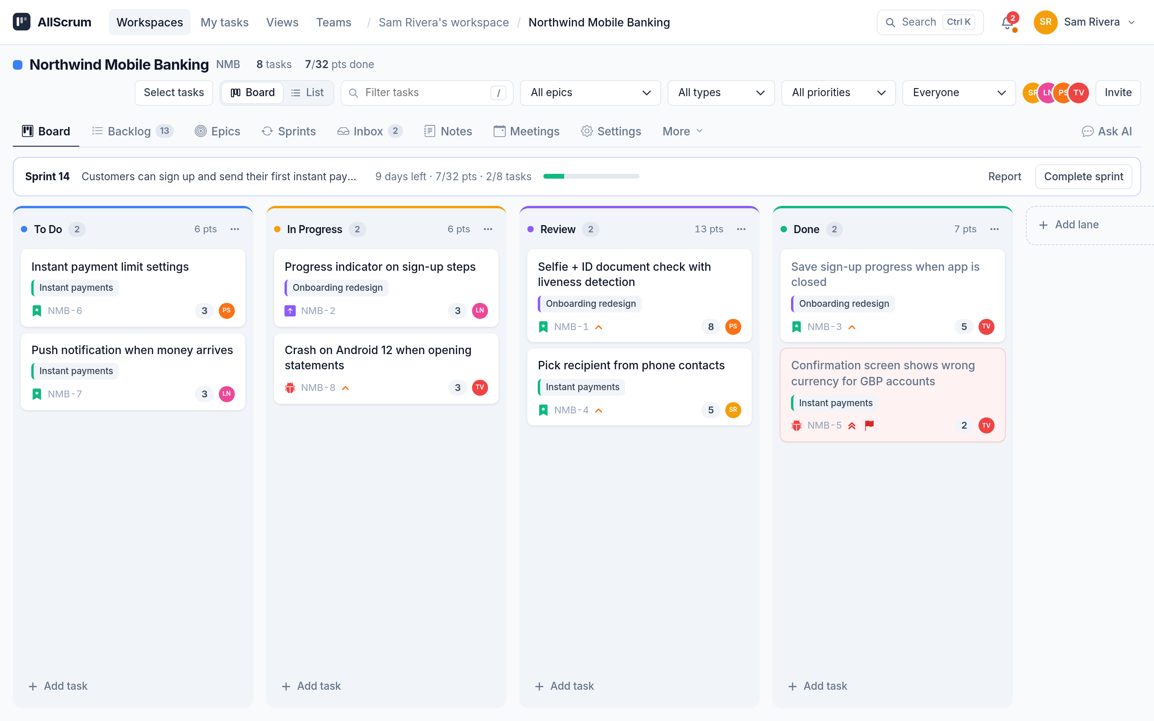Expand the All types dropdown
The width and height of the screenshot is (1154, 721).
(721, 93)
